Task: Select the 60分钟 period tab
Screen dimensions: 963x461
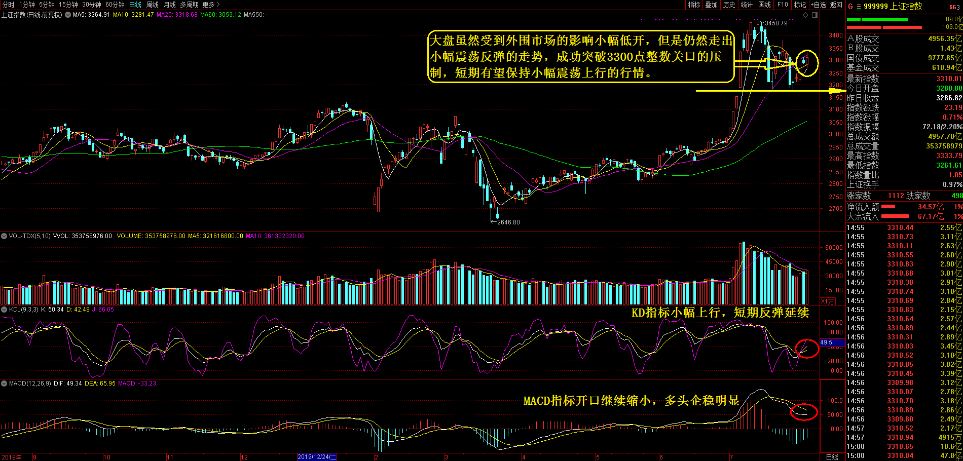Action: click(115, 5)
